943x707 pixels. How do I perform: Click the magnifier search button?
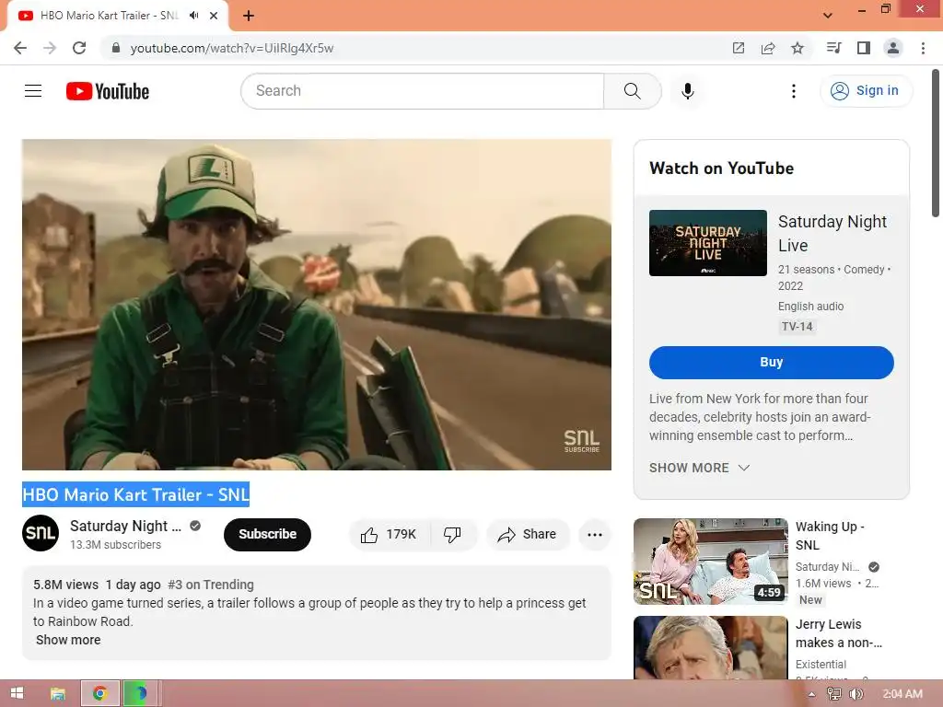[x=632, y=91]
